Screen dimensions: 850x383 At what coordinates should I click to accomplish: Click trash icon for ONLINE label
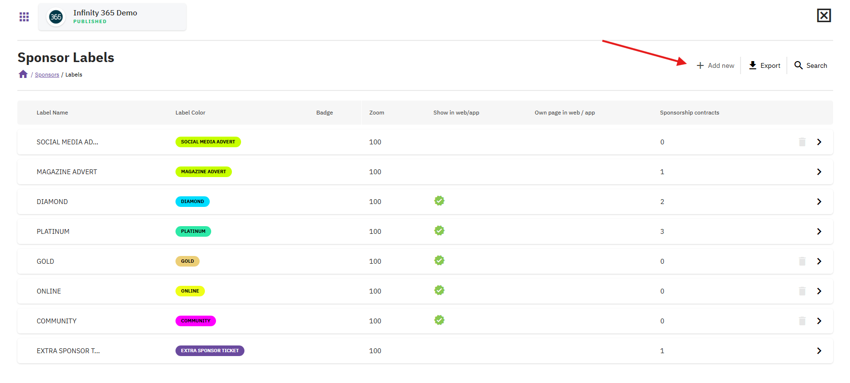pos(802,291)
